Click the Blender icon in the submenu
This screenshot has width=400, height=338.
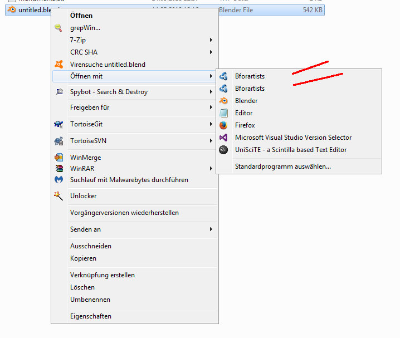(x=223, y=101)
